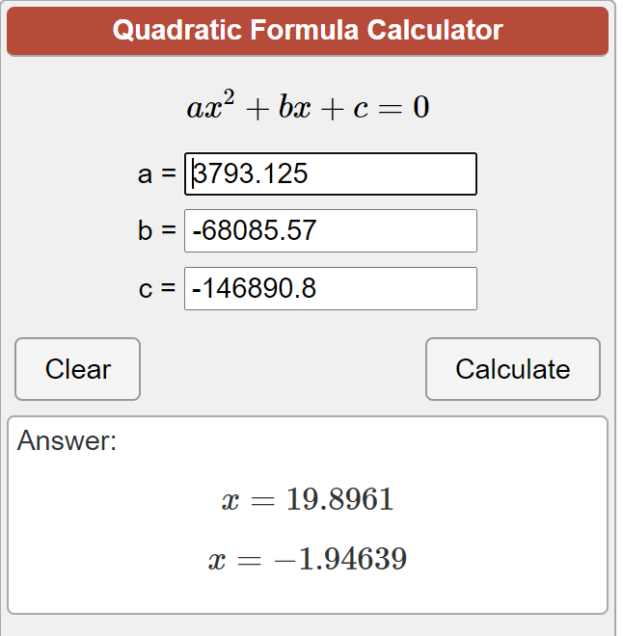This screenshot has height=636, width=623.
Task: Click the bx term in the equation
Action: point(295,108)
